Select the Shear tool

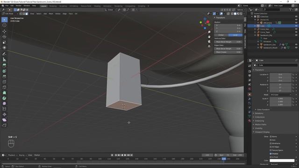4,120
